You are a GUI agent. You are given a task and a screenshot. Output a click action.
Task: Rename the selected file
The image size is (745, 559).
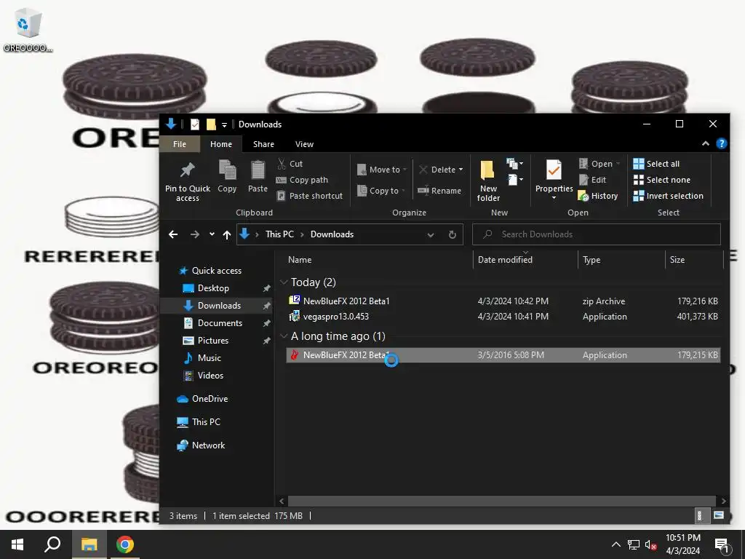(x=439, y=191)
